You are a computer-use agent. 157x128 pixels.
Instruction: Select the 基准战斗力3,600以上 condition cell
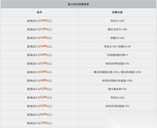(39, 72)
